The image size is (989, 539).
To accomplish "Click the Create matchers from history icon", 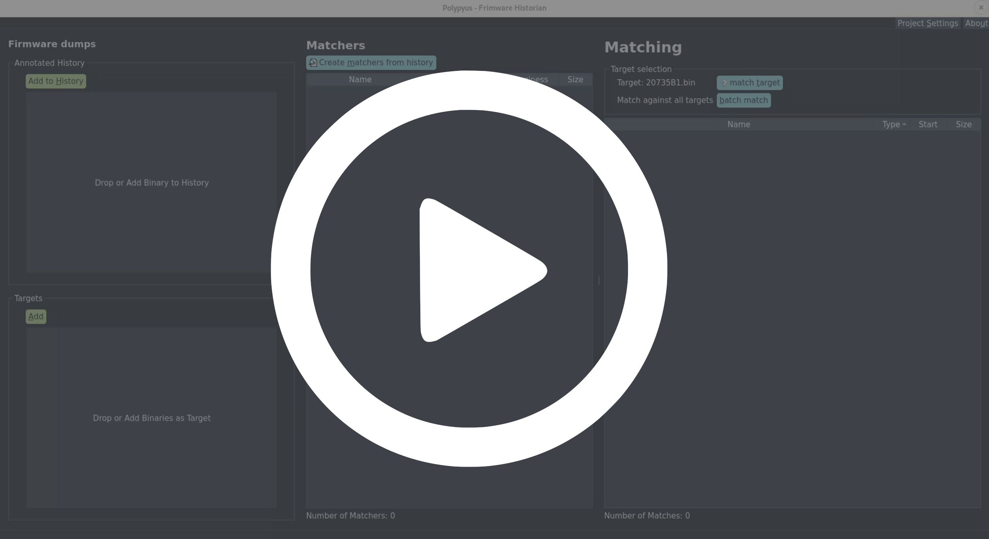I will 313,62.
